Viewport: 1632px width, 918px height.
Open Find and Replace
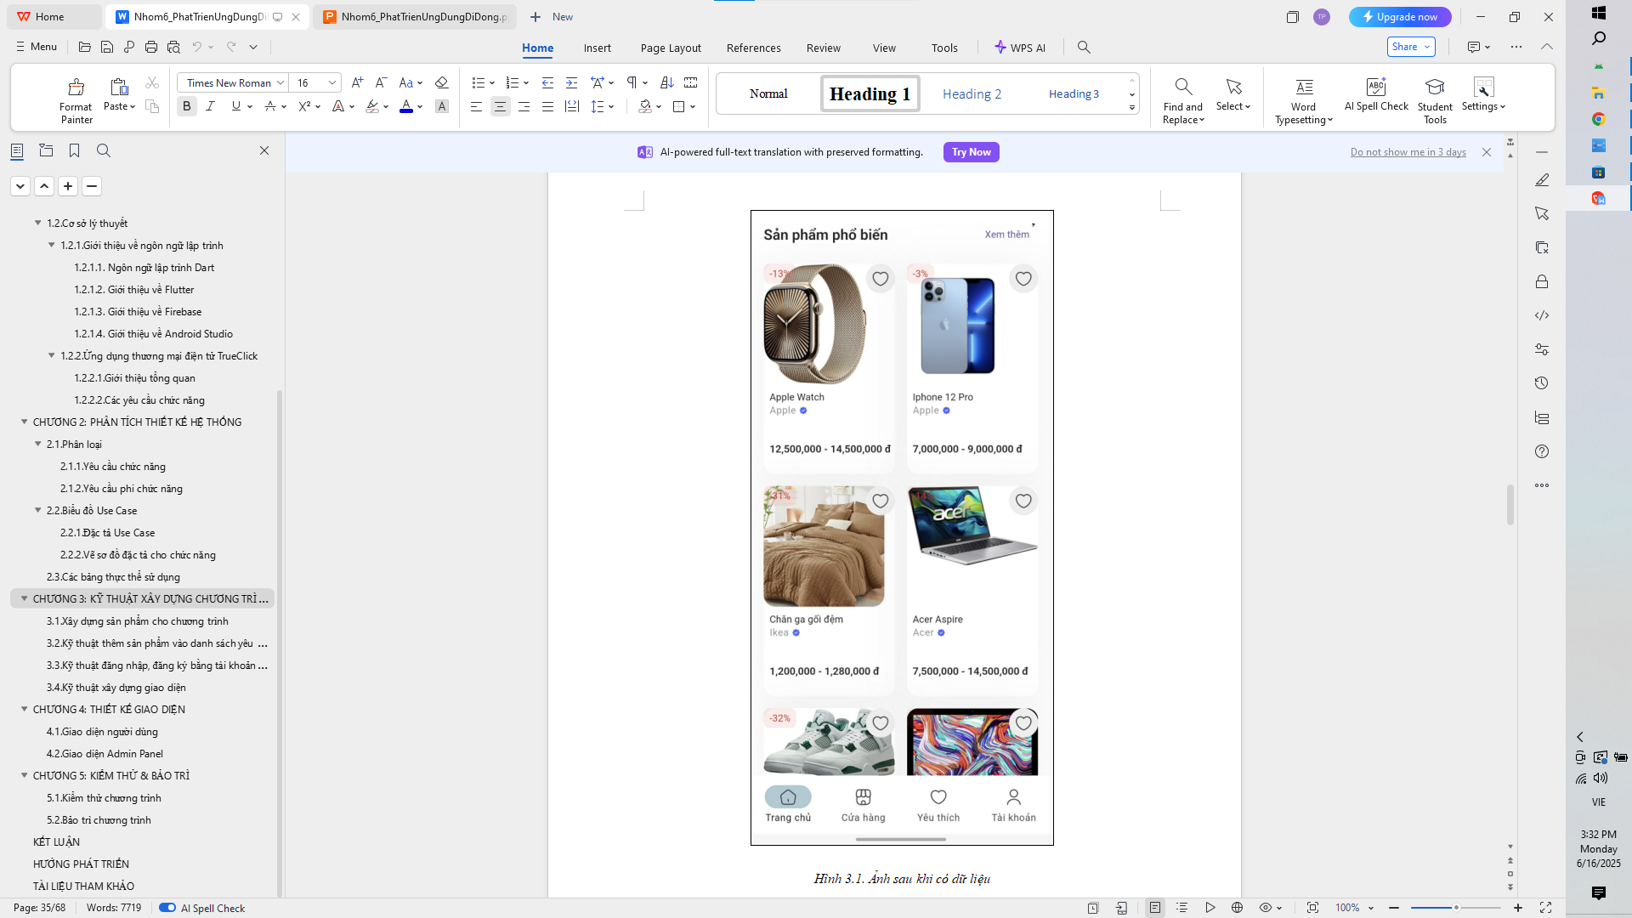click(x=1183, y=99)
